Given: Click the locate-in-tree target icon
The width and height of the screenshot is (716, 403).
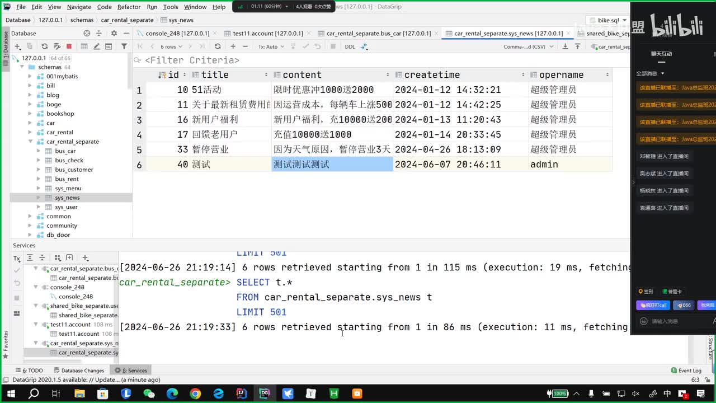Looking at the screenshot, I should [87, 34].
